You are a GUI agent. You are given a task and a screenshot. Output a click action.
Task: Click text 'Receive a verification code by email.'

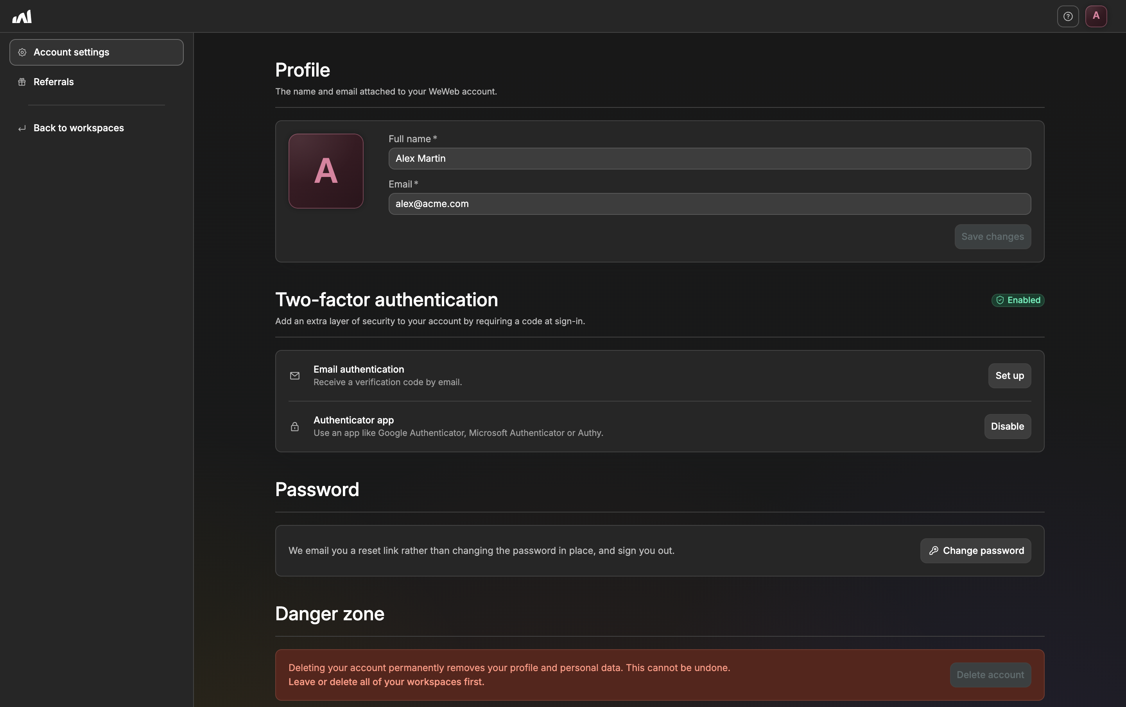coord(387,382)
